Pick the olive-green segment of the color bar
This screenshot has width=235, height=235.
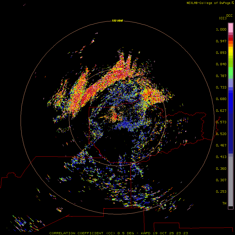tap(231, 62)
